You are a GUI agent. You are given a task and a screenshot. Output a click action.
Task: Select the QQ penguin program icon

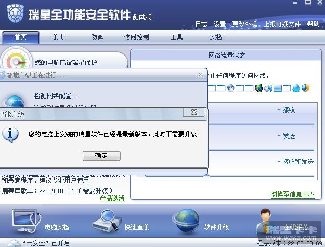coord(296,88)
